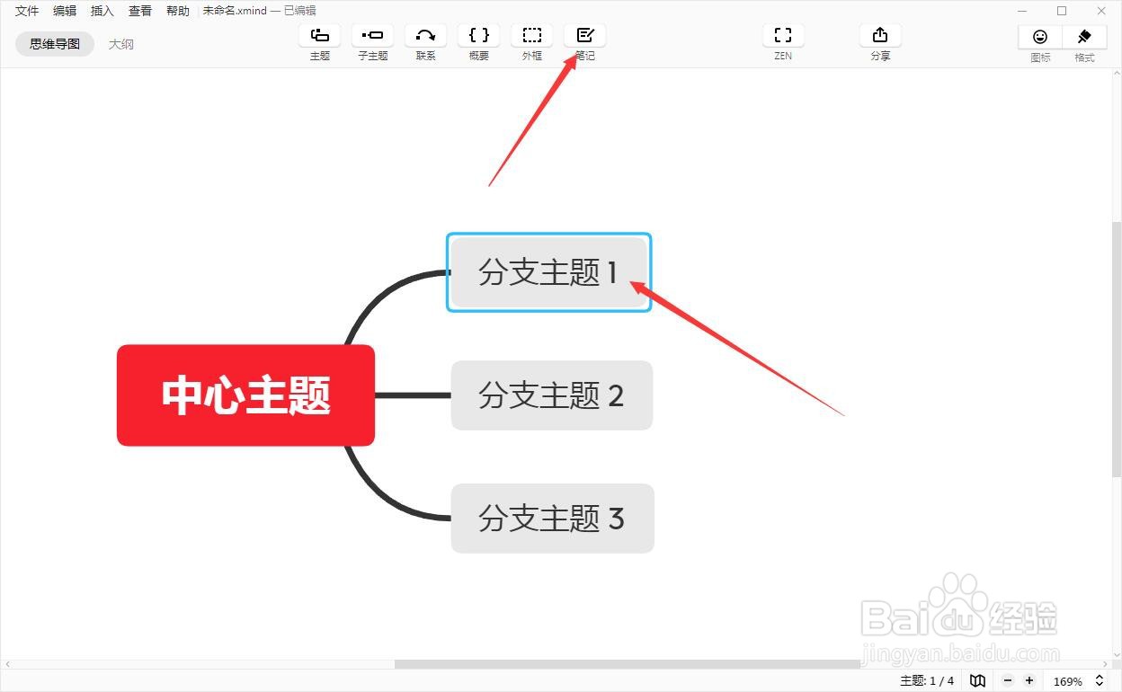Screen dimensions: 1122x692
Task: Open the minimap icon in the status bar
Action: pyautogui.click(x=977, y=680)
